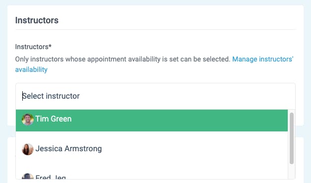Click the Select instructor placeholder text
This screenshot has height=183, width=311.
(51, 96)
